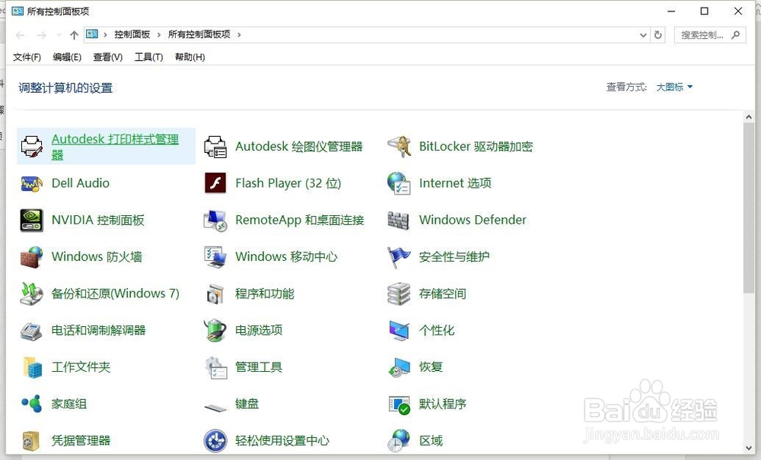Click the search magnifier icon

click(736, 35)
